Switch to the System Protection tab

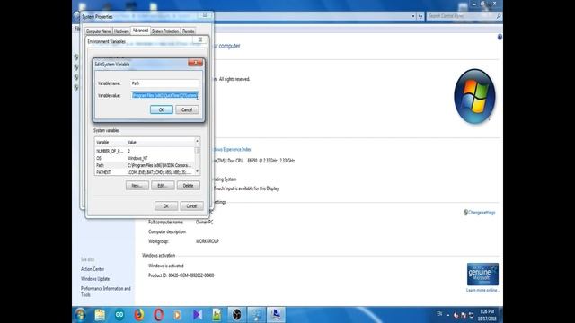point(165,31)
